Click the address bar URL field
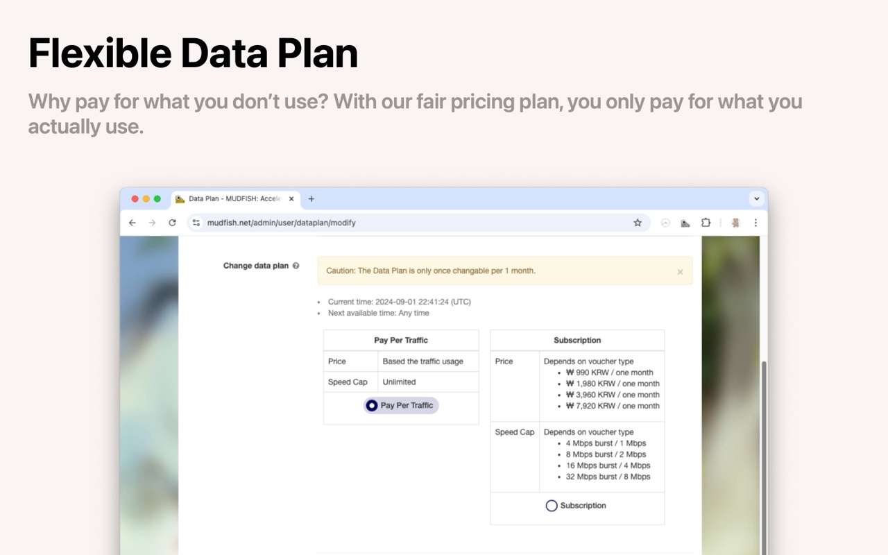The width and height of the screenshot is (888, 555). (416, 223)
